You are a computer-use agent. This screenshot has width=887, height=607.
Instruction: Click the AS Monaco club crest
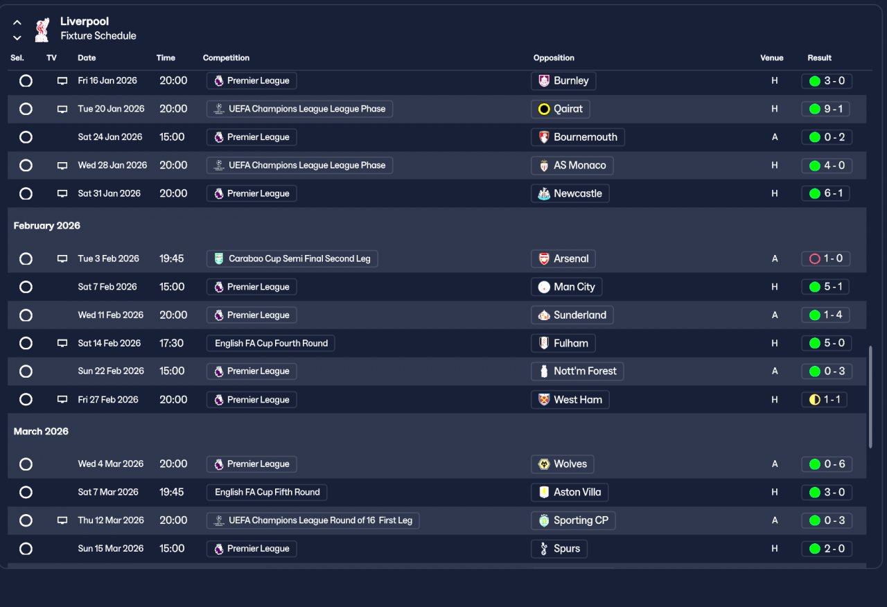(544, 166)
